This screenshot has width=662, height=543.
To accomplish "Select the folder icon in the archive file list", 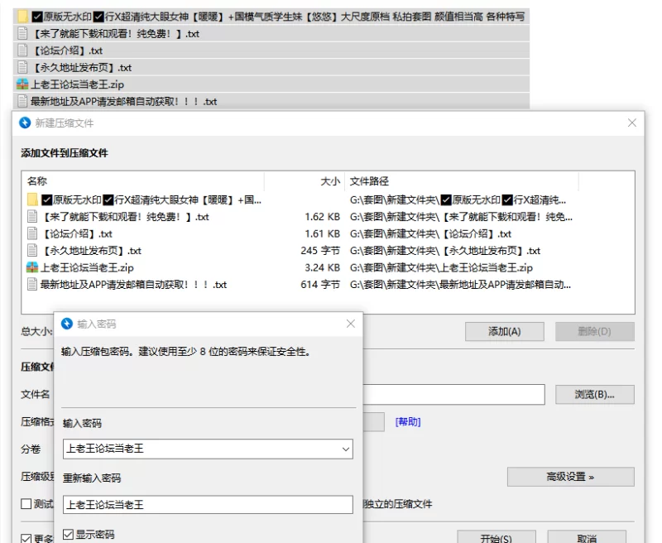I will point(32,199).
